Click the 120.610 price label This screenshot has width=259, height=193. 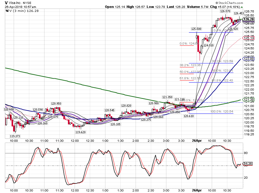189,116
